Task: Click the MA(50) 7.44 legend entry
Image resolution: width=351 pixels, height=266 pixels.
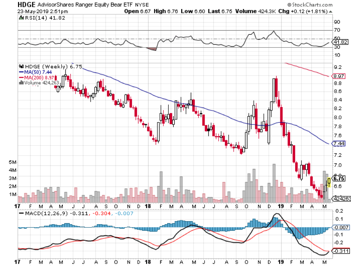Action: coord(36,72)
